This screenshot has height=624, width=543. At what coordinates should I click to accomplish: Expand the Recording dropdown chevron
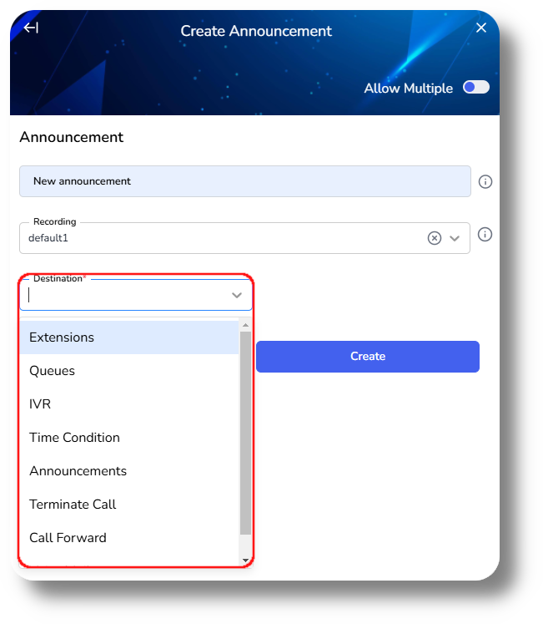455,238
